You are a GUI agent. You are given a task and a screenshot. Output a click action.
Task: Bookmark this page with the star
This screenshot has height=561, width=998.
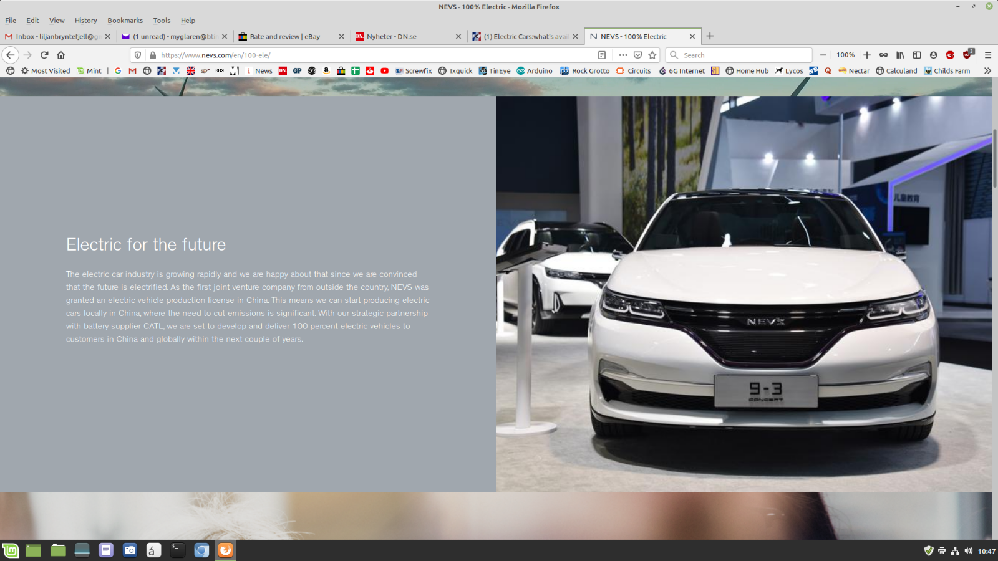pyautogui.click(x=652, y=55)
